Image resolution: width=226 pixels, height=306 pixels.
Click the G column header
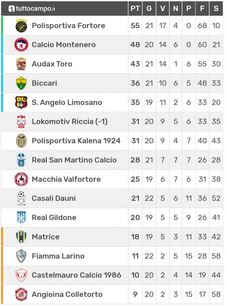149,8
